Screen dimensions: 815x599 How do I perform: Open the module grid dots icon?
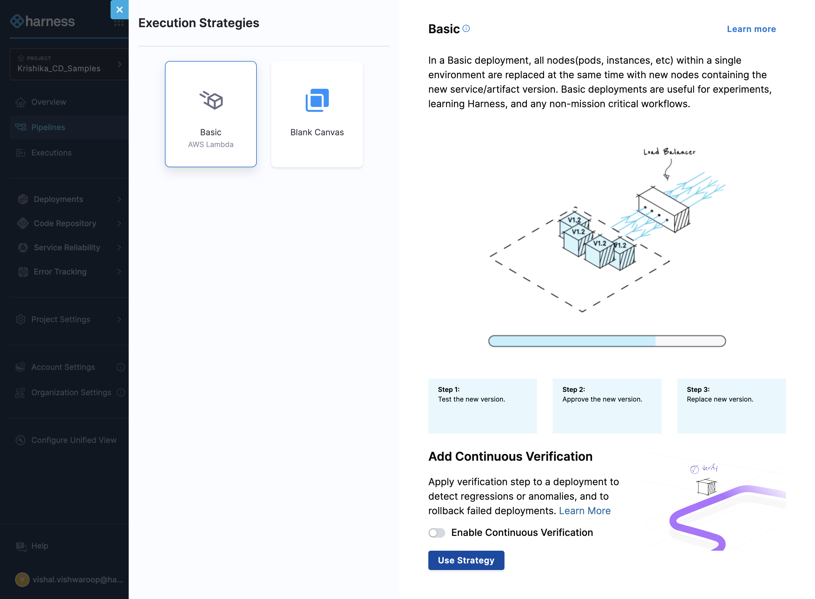[119, 23]
